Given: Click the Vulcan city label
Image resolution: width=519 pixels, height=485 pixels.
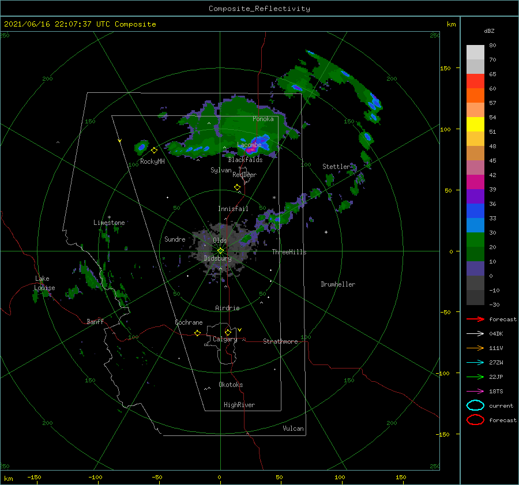Looking at the screenshot, I should tap(293, 428).
